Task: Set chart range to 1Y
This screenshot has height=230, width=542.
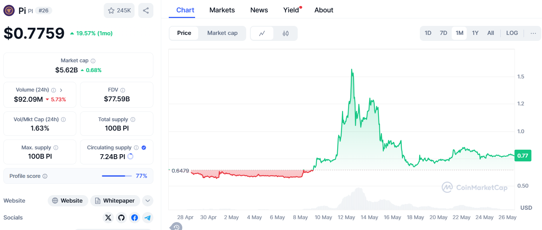Action: 475,33
